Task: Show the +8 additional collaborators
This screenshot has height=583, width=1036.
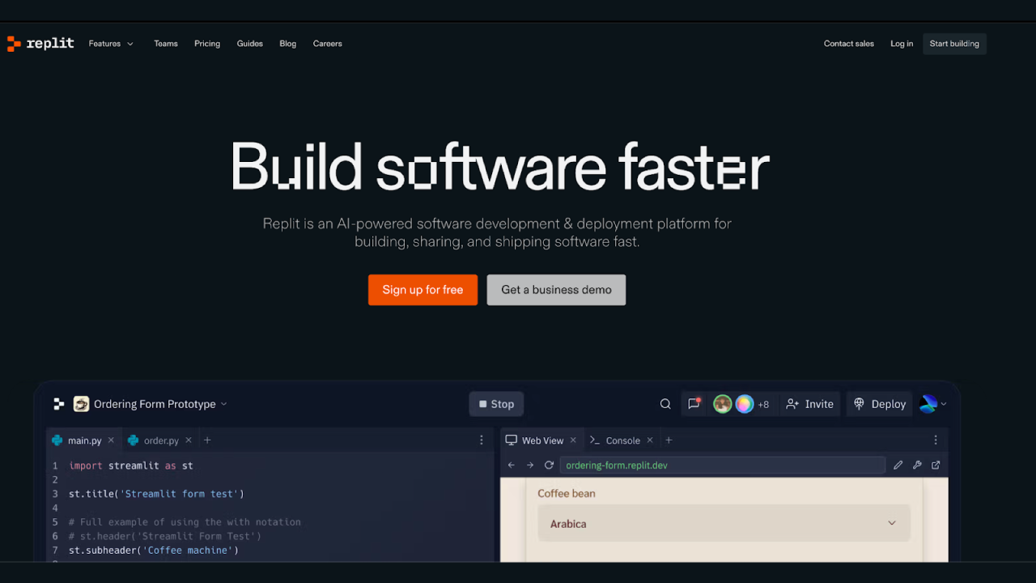Action: 763,404
